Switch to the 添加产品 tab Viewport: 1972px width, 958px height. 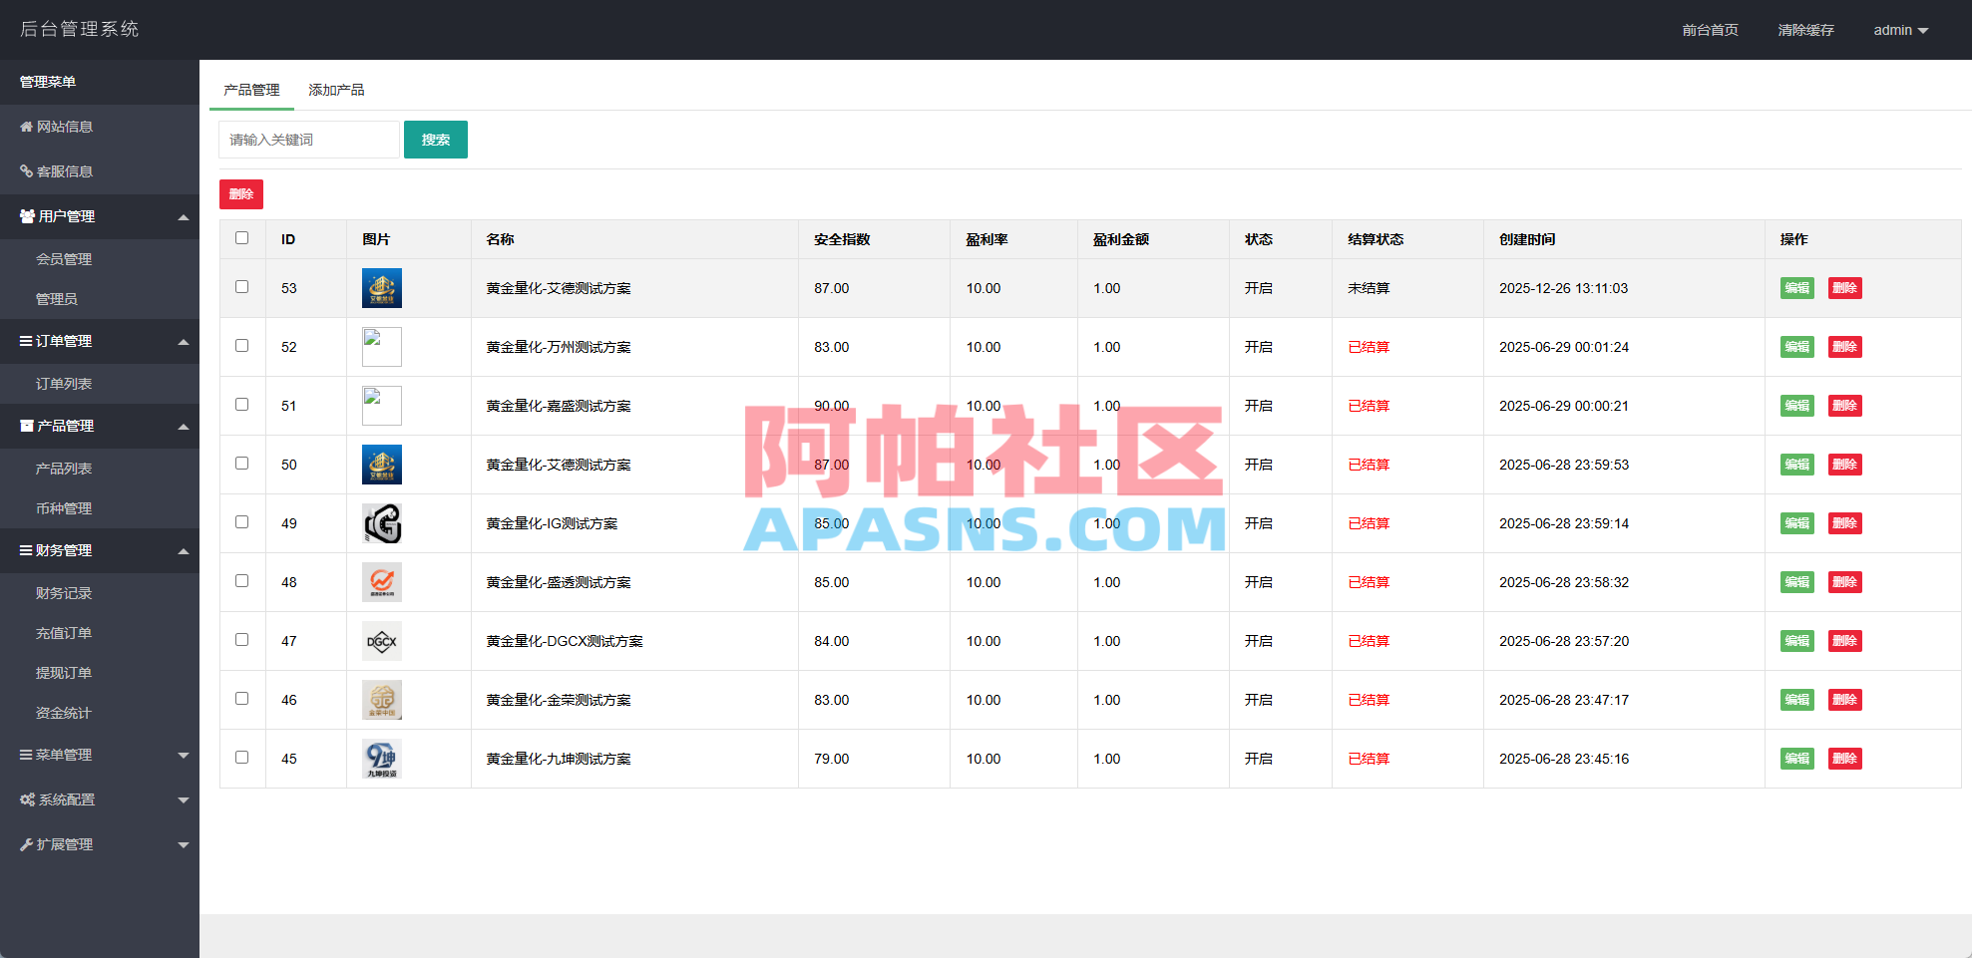click(x=336, y=90)
